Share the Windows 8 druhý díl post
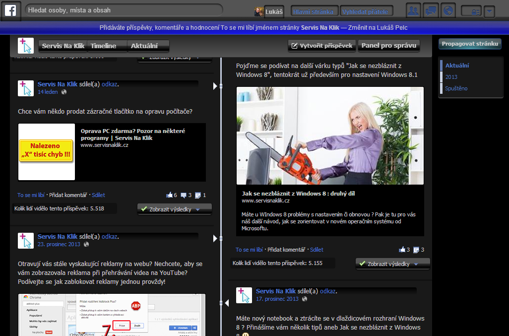Image resolution: width=509 pixels, height=336 pixels. point(317,250)
